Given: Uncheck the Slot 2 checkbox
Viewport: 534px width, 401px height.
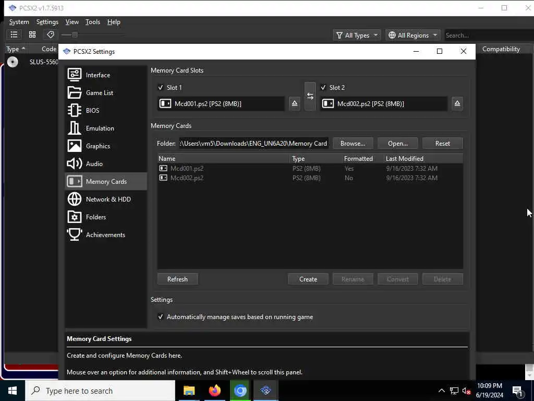Looking at the screenshot, I should tap(323, 87).
